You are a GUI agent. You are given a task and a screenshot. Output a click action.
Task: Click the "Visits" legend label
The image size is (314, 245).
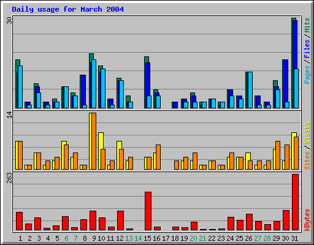pyautogui.click(x=307, y=133)
